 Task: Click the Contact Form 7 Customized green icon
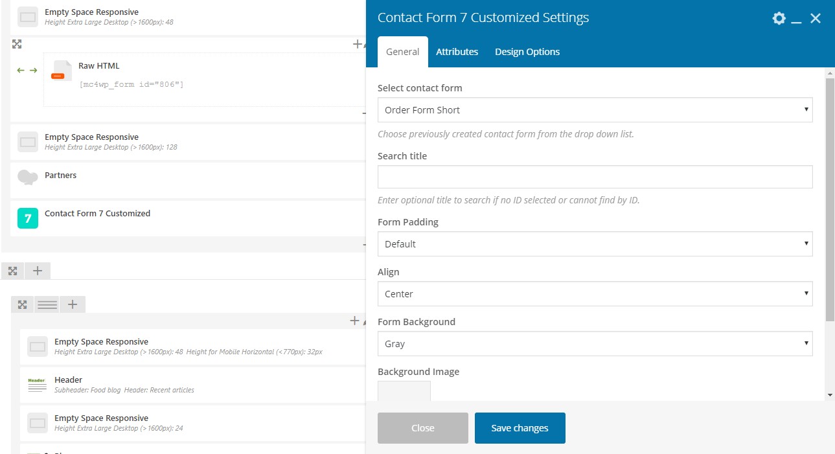coord(28,218)
